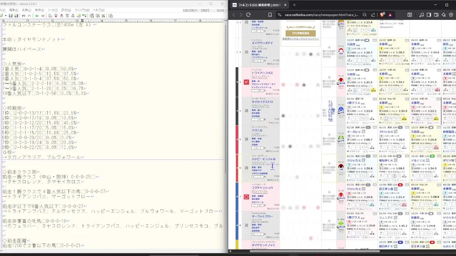Screen dimensions: 456x256
Task: Toggle 消 mark for ハッピーエンジェル
Action: [246, 168]
